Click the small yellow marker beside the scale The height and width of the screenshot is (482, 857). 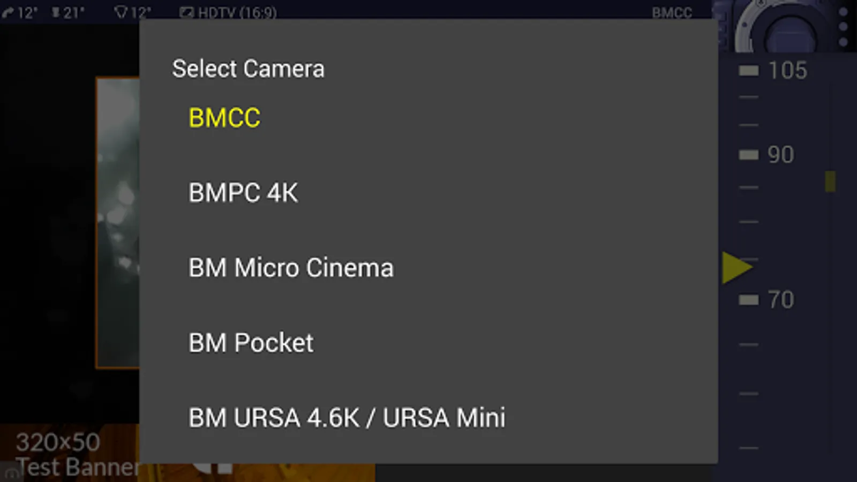pyautogui.click(x=830, y=182)
